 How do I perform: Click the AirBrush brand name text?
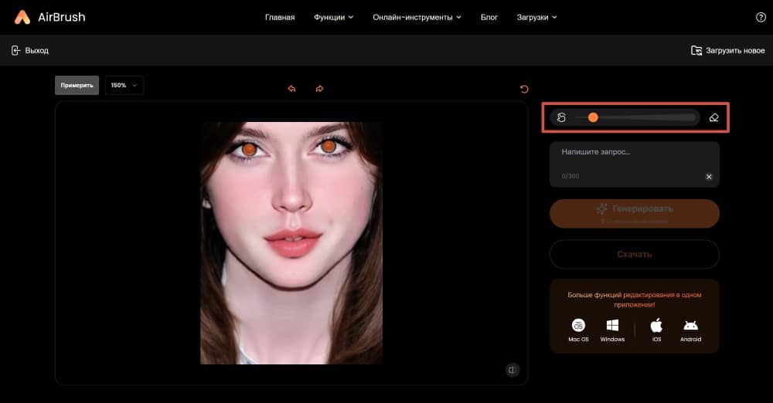pyautogui.click(x=62, y=17)
